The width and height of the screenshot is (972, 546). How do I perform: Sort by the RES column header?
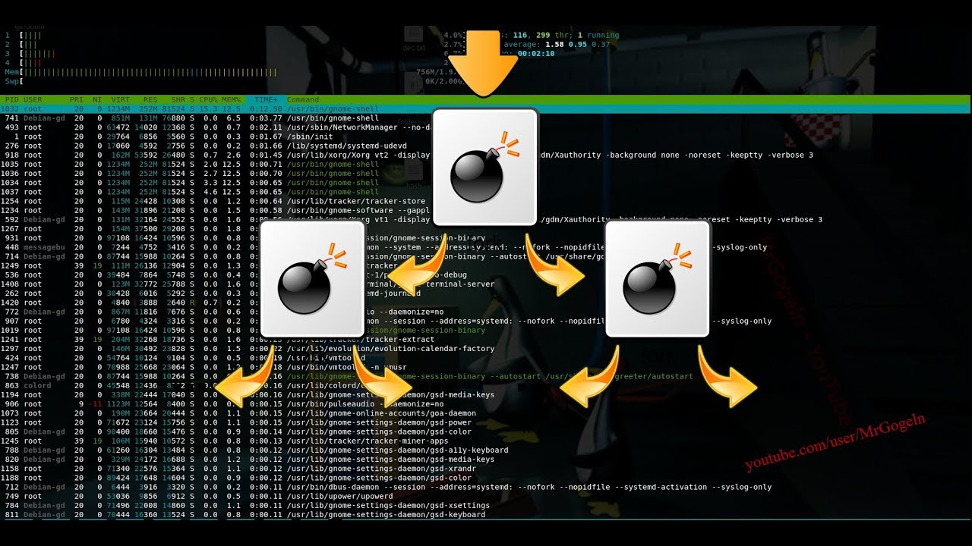pyautogui.click(x=150, y=99)
